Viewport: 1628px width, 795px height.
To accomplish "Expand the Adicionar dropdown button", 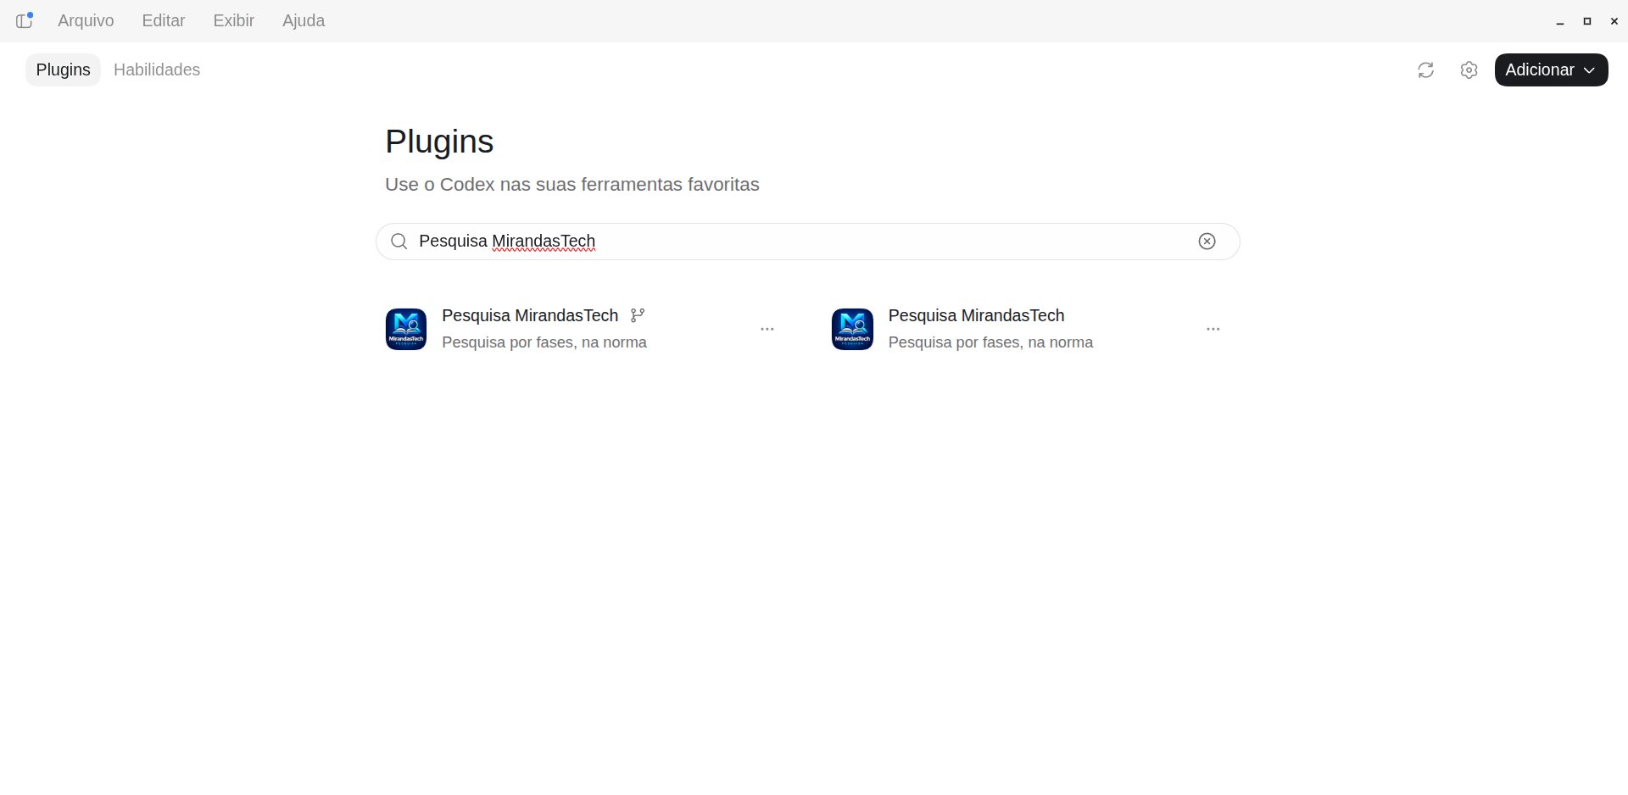I will point(1551,69).
